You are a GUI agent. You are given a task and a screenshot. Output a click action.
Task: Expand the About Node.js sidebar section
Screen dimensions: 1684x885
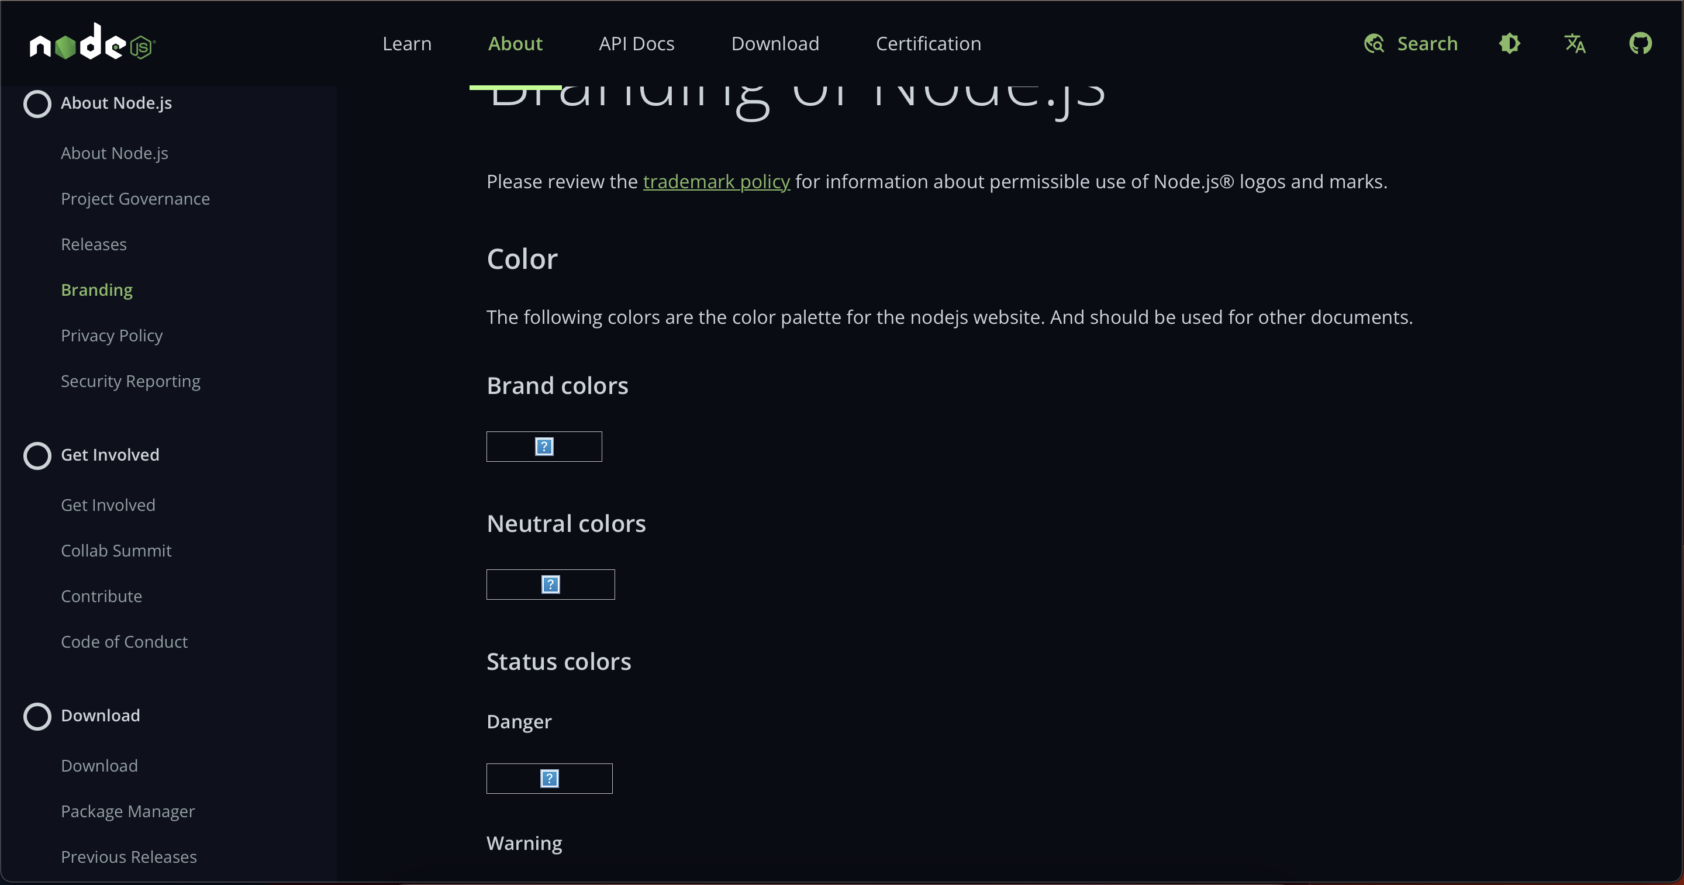pyautogui.click(x=116, y=103)
